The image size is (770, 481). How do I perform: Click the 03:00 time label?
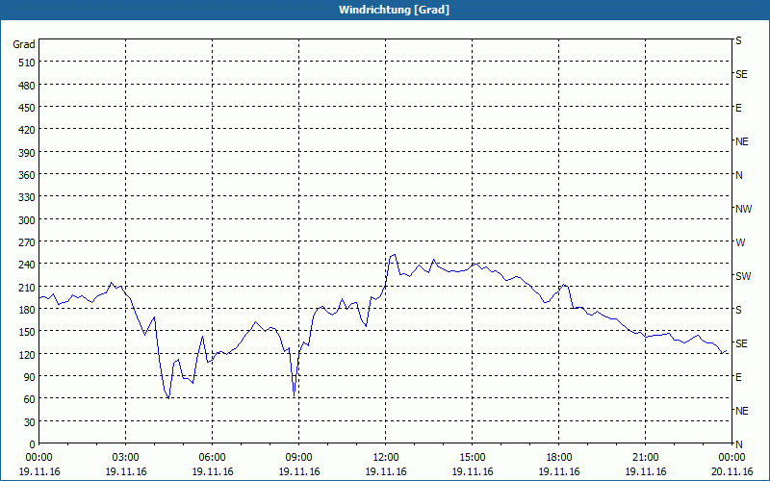126,458
